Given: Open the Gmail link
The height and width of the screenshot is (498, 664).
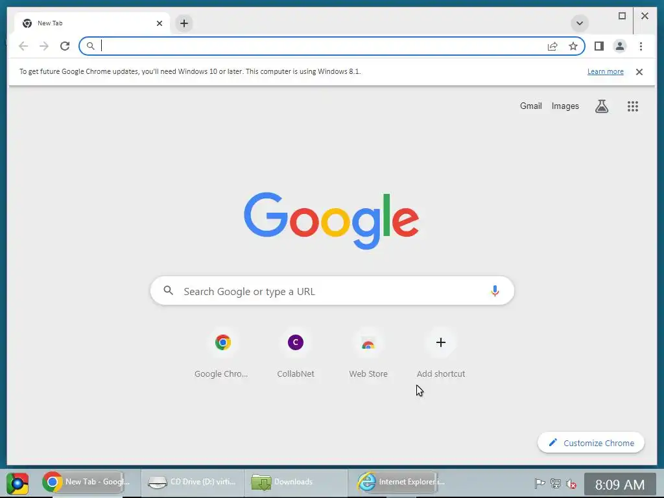Looking at the screenshot, I should [x=530, y=106].
